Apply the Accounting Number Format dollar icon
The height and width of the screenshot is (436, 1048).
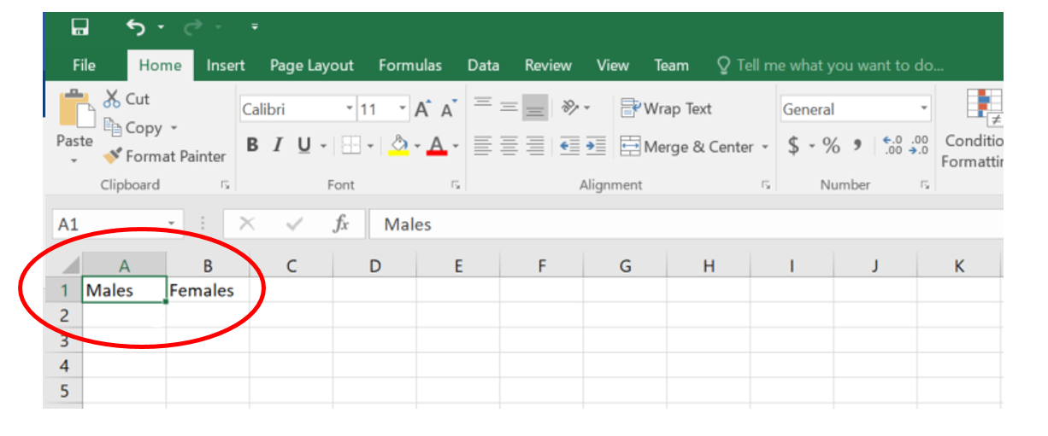793,146
